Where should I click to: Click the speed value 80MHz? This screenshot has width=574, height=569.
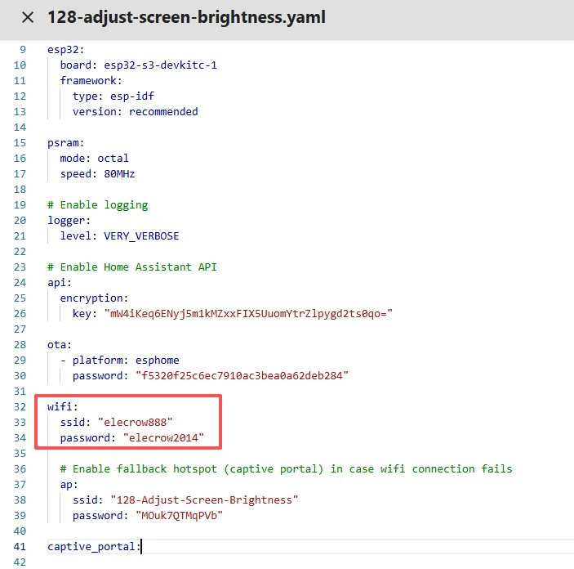119,173
